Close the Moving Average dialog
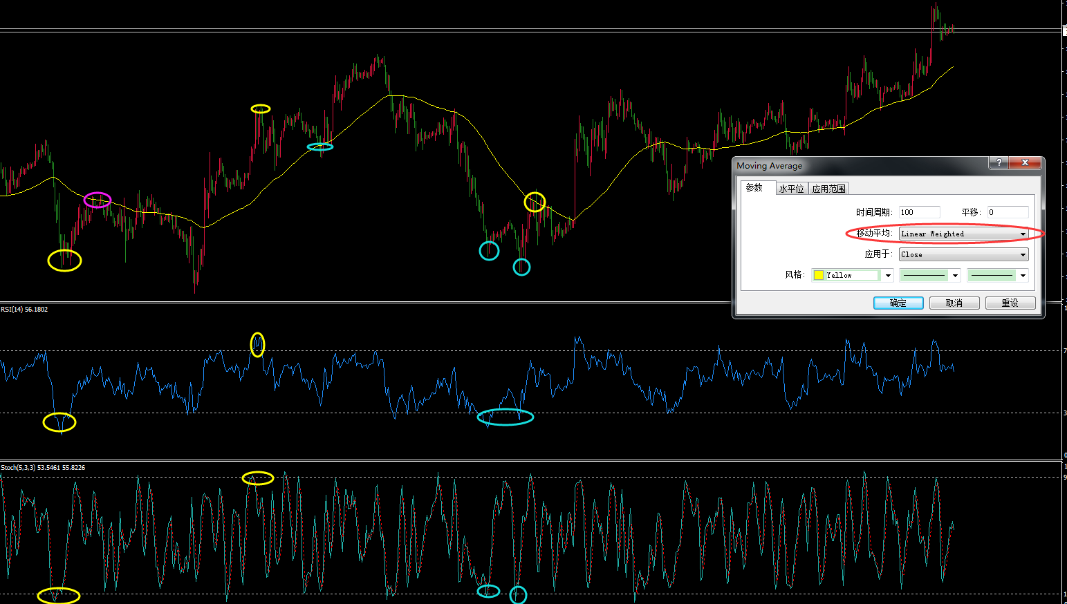The width and height of the screenshot is (1067, 604). (1025, 162)
